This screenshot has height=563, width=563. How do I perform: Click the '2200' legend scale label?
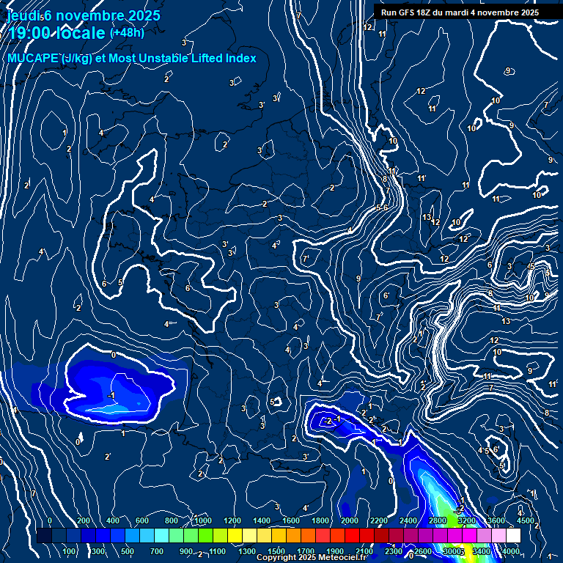[x=379, y=520]
